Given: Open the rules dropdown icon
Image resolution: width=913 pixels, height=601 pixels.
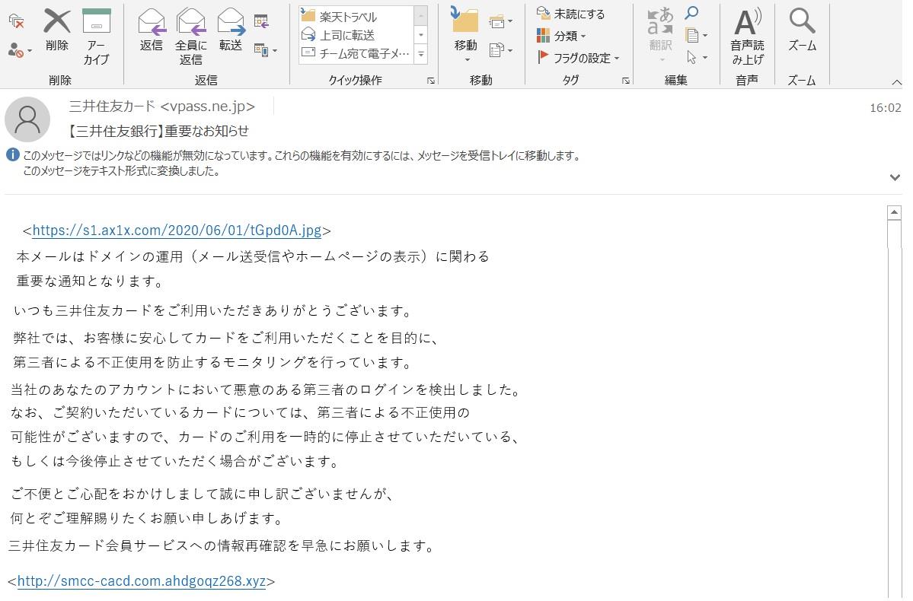Looking at the screenshot, I should (500, 22).
